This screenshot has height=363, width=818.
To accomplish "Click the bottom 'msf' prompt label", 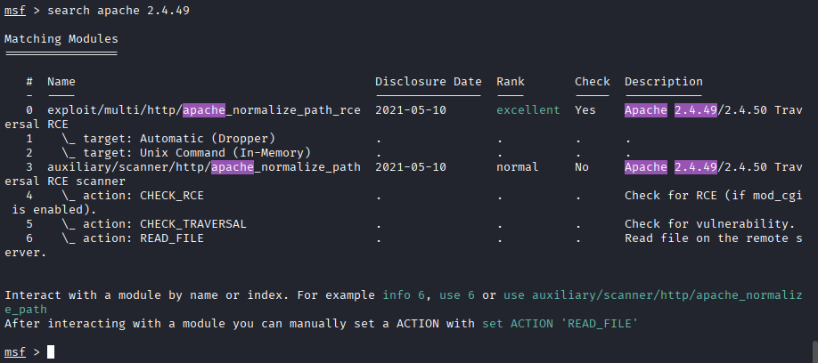I will (x=15, y=352).
